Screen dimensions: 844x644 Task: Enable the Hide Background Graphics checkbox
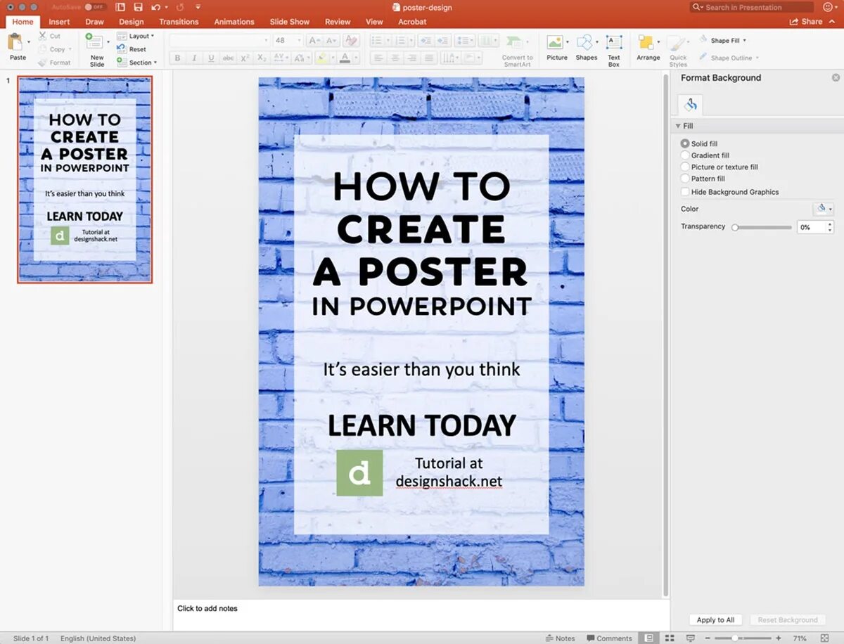[685, 192]
